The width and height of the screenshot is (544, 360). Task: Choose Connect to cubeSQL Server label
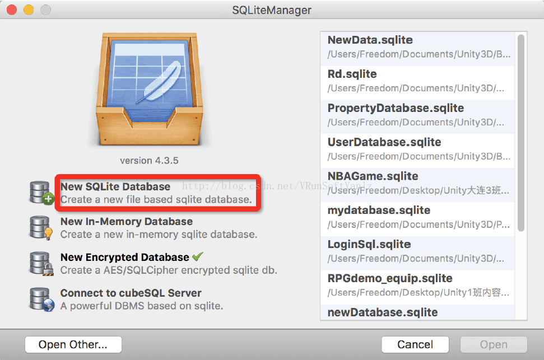[131, 293]
